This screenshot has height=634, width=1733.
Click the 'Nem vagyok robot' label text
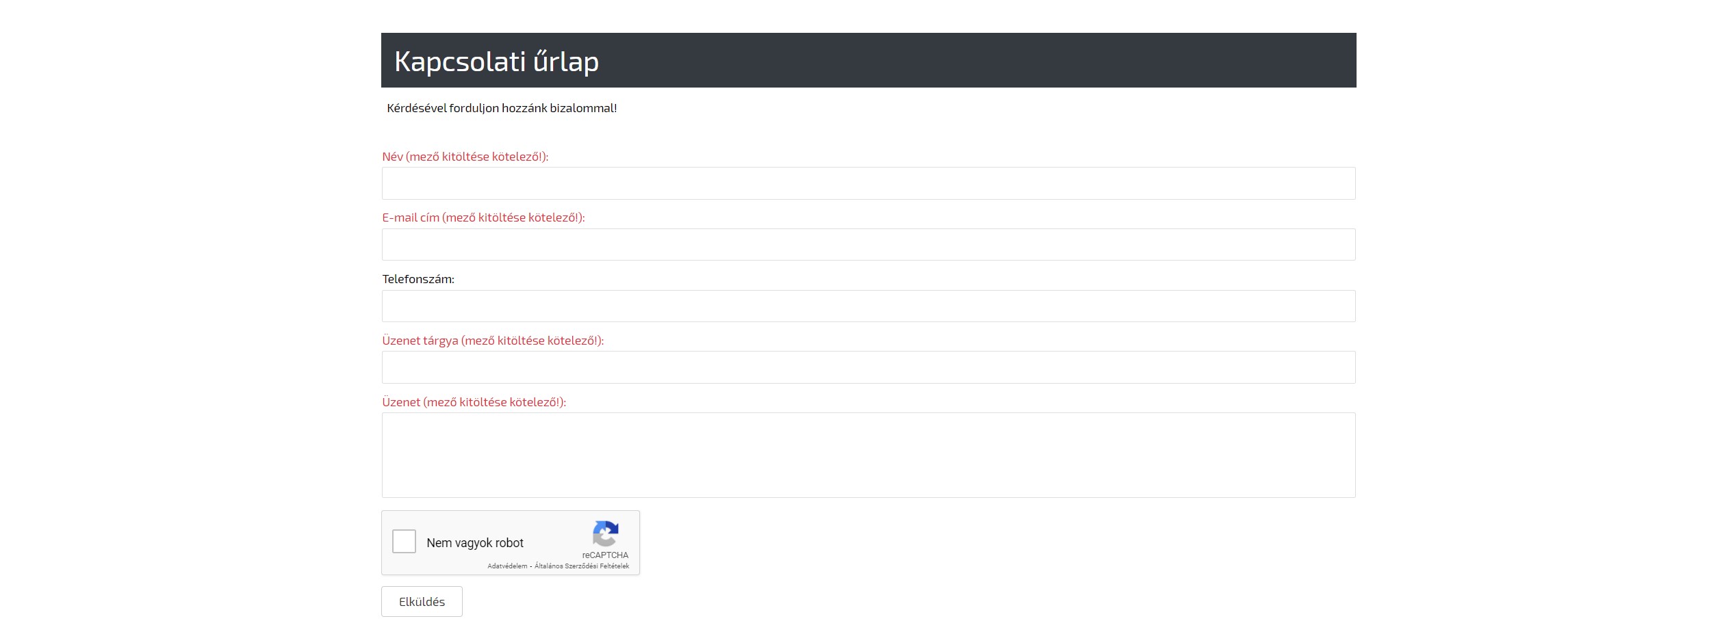tap(475, 543)
